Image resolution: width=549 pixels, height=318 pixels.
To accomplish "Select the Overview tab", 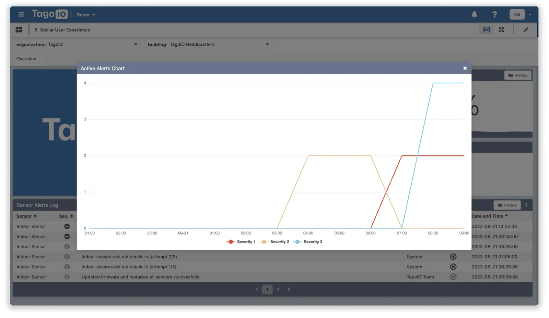I will tap(26, 58).
